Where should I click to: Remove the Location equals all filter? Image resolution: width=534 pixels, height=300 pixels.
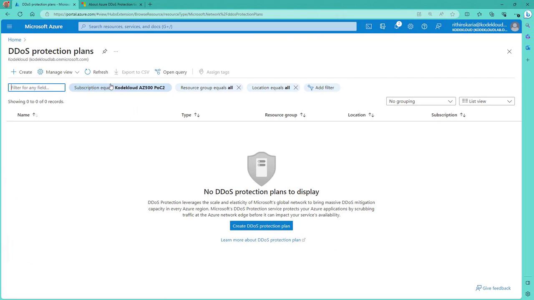pyautogui.click(x=296, y=87)
